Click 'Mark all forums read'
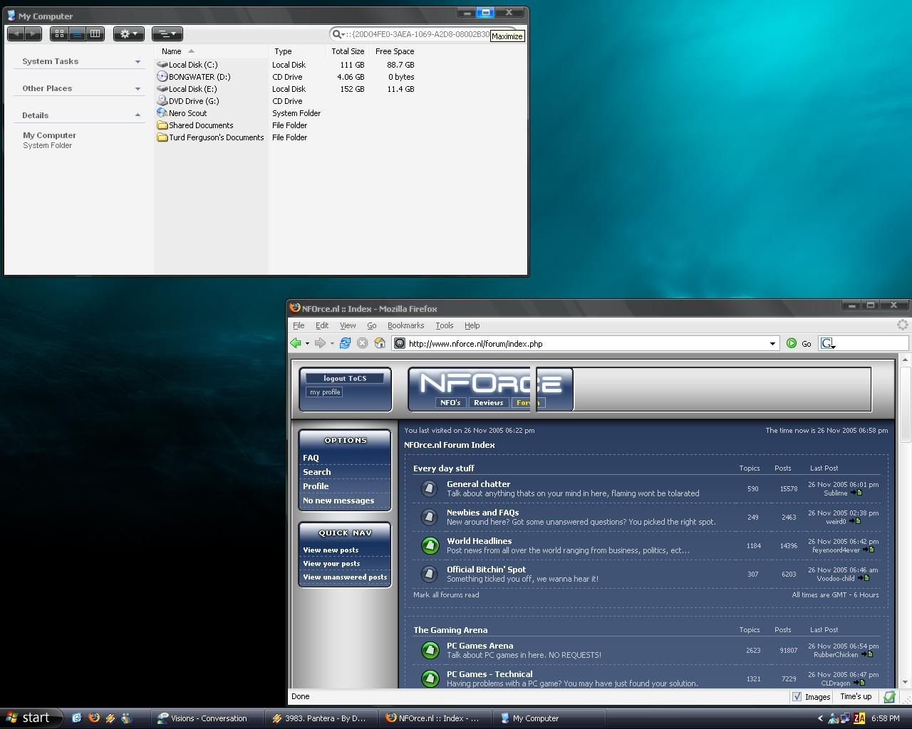912x729 pixels. 446,595
